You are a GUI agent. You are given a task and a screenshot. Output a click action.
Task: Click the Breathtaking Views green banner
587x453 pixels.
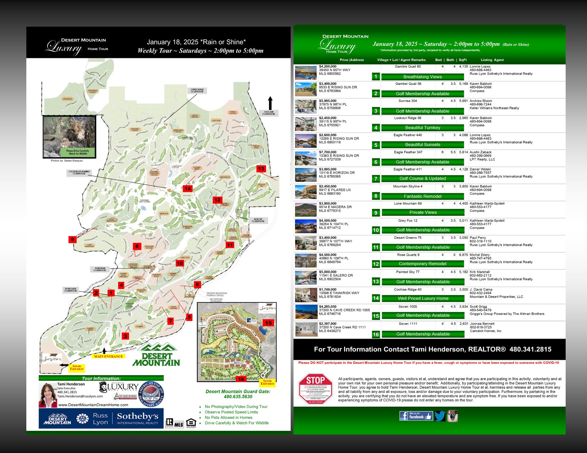(422, 77)
